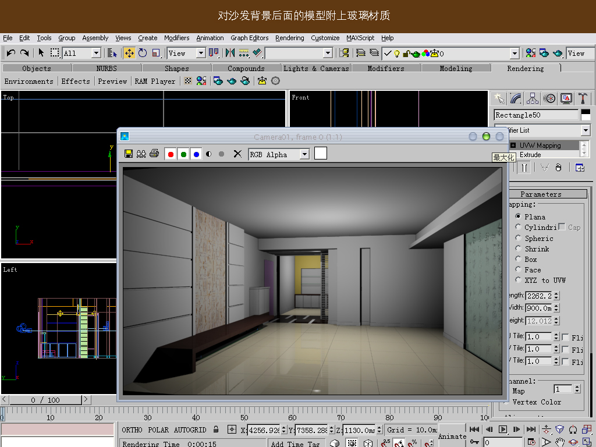Clone the virtual frame buffer window
The height and width of the screenshot is (447, 596).
141,154
